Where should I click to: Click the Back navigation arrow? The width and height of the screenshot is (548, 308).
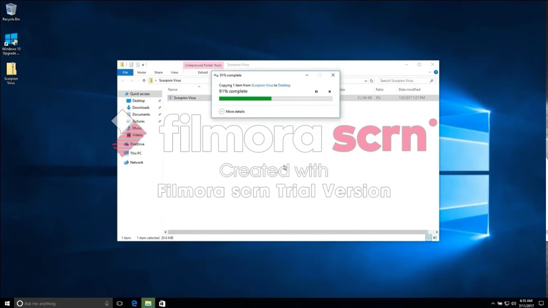(x=123, y=80)
